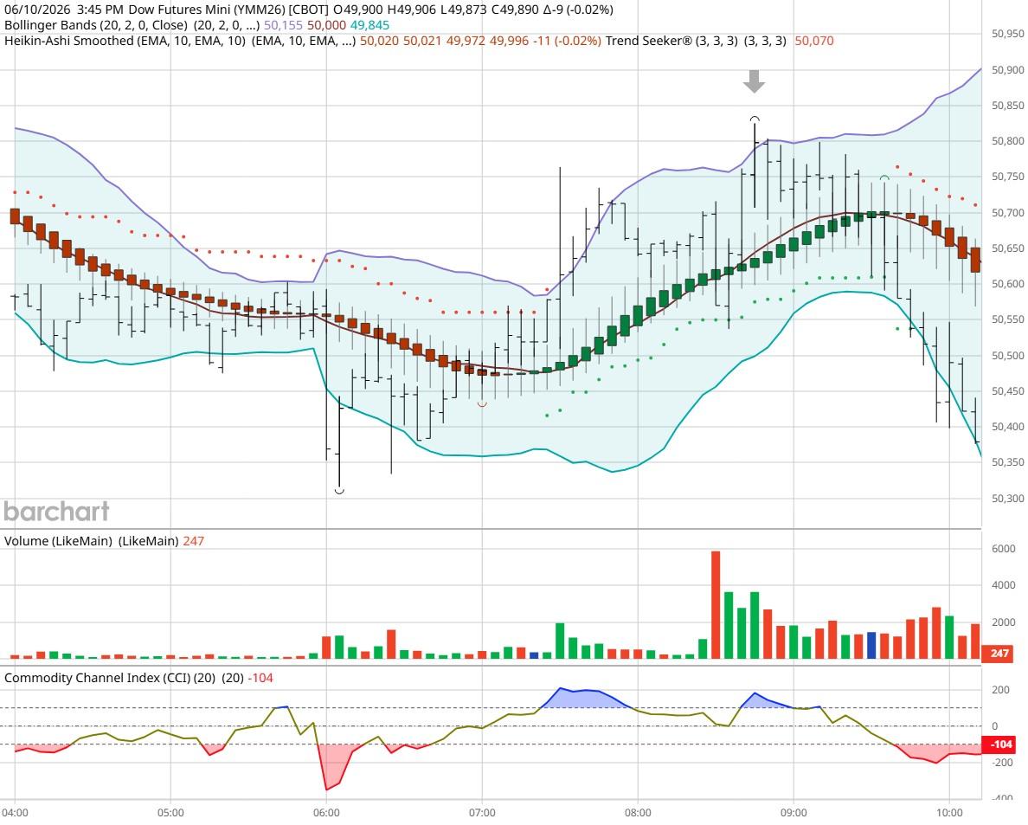Open the Commodity Channel Index (CCI) label
The image size is (1028, 825).
click(x=110, y=678)
